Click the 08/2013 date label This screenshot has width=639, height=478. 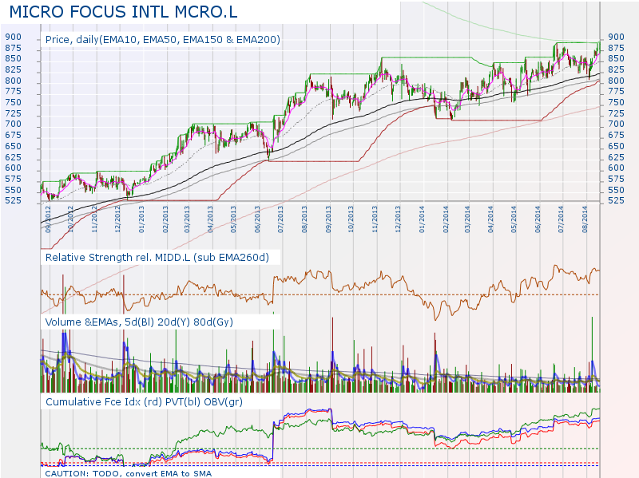tap(304, 219)
